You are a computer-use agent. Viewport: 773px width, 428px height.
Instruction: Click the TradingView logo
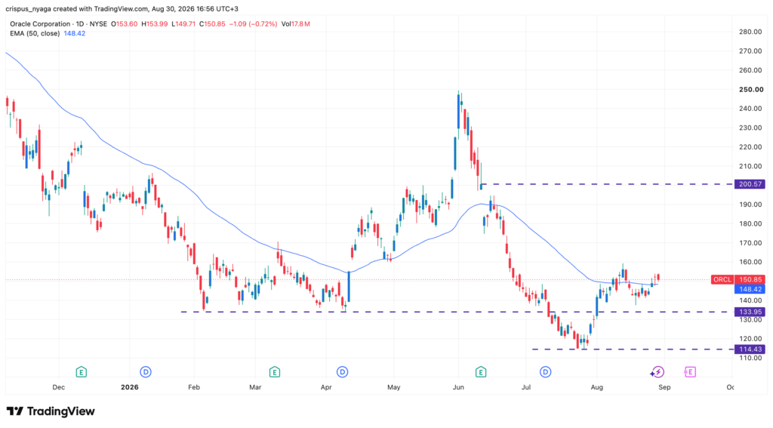coord(51,411)
